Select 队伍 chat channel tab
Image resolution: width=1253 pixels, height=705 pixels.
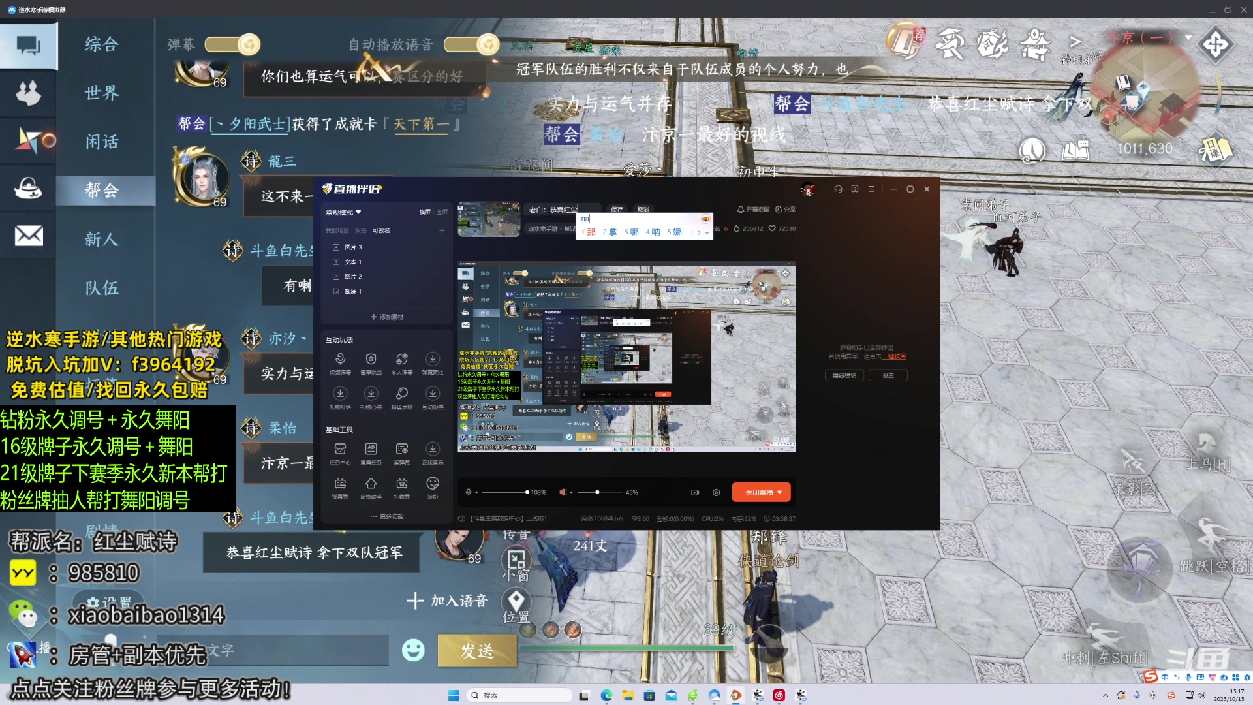tap(102, 288)
